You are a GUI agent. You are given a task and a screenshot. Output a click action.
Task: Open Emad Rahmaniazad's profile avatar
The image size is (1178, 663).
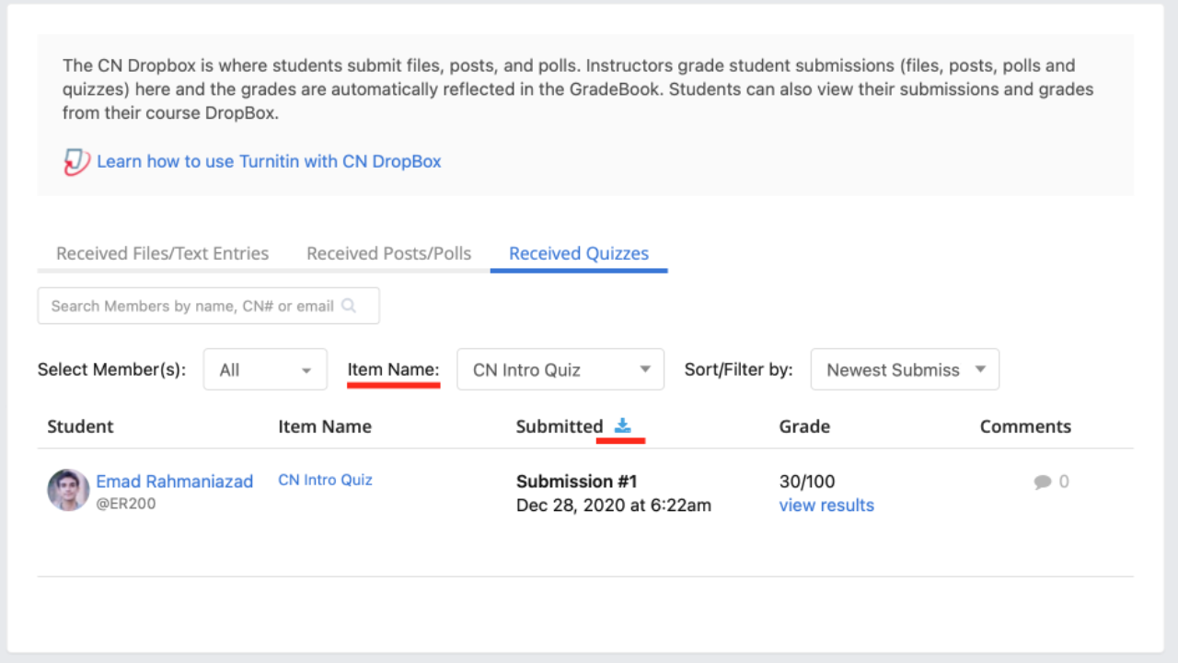[68, 490]
